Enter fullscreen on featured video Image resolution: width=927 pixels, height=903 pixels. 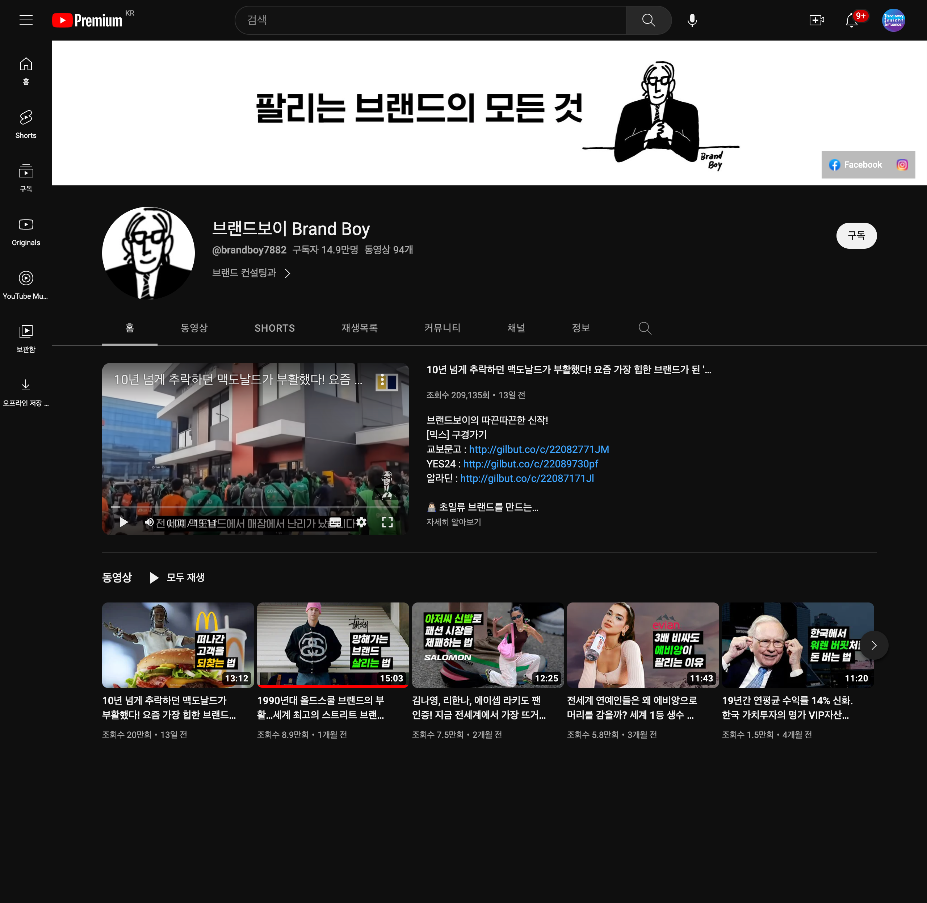(387, 522)
